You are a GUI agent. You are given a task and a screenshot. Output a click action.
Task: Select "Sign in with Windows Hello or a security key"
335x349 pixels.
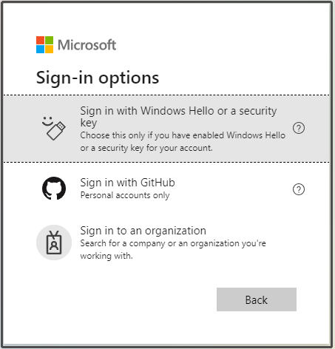point(166,129)
